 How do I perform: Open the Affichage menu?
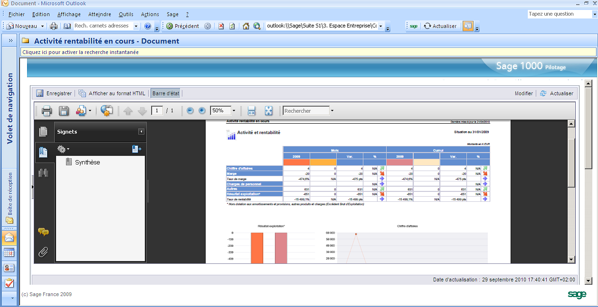coord(69,14)
